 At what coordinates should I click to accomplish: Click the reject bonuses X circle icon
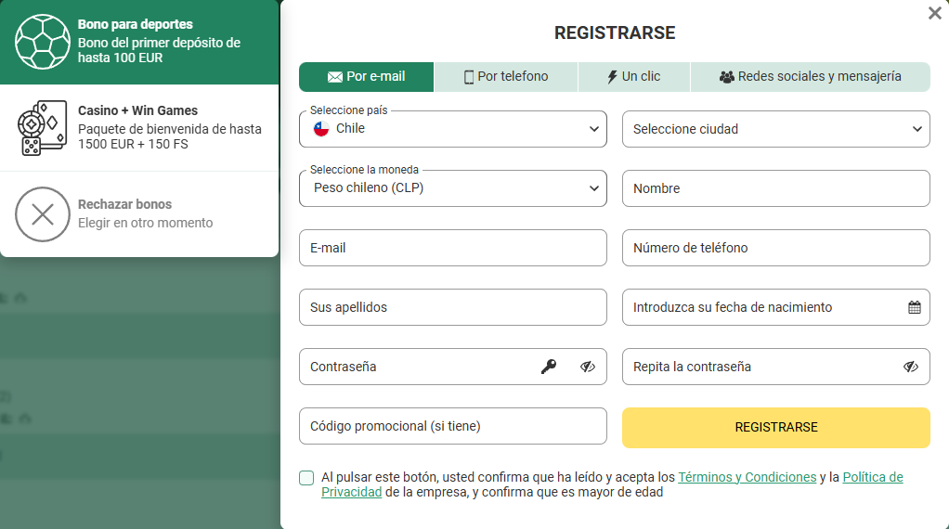coord(43,214)
